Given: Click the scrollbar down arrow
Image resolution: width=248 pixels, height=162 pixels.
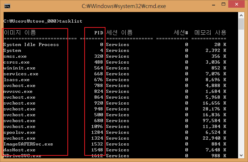Looking at the screenshot, I should 241,155.
